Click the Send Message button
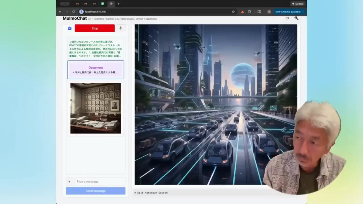Screen dimensions: 363x204 coord(96,191)
